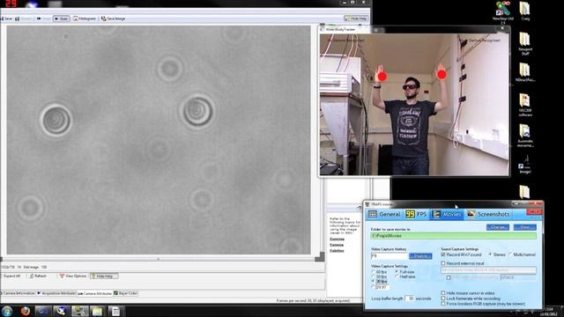564x317 pixels.
Task: Switch to the Camera Information tab
Action: 19,293
